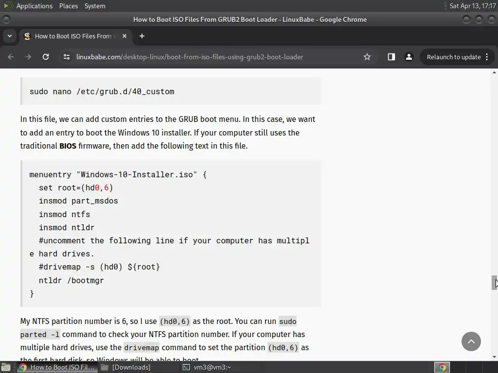The image size is (498, 373).
Task: Click the date and time clock
Action: (x=473, y=6)
